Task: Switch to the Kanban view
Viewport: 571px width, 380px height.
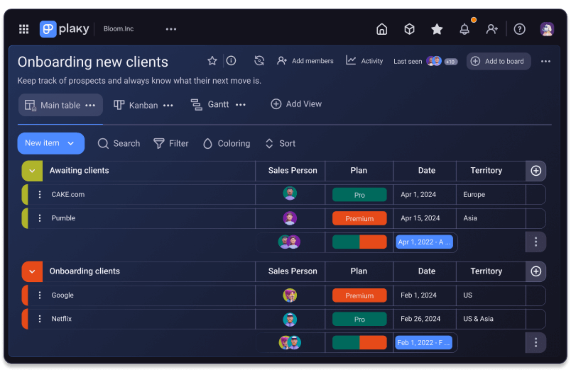Action: [x=137, y=105]
